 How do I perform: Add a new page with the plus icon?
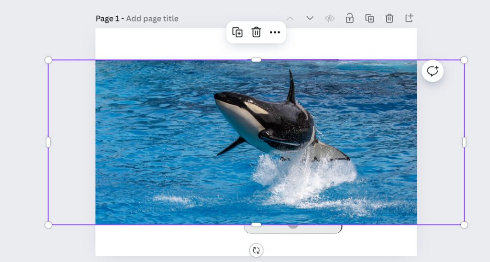click(409, 18)
